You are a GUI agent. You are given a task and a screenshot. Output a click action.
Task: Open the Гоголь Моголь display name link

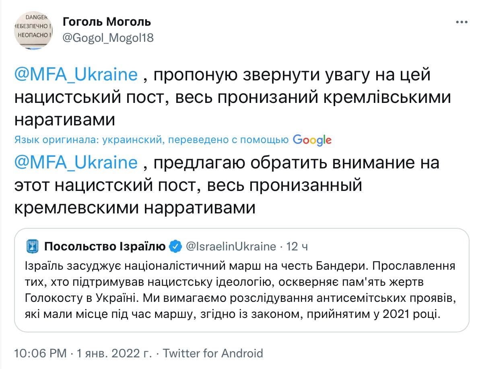tap(107, 21)
